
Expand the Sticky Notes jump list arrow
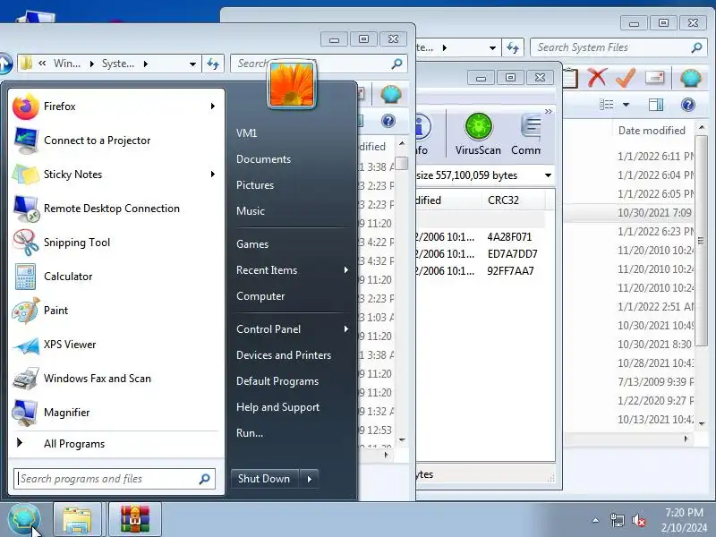pyautogui.click(x=213, y=175)
